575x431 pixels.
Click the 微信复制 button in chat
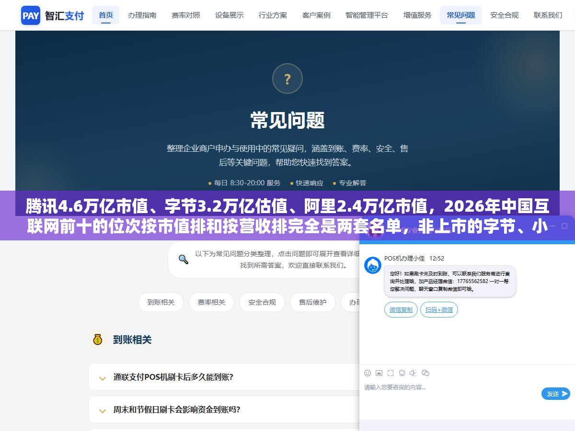coord(401,310)
